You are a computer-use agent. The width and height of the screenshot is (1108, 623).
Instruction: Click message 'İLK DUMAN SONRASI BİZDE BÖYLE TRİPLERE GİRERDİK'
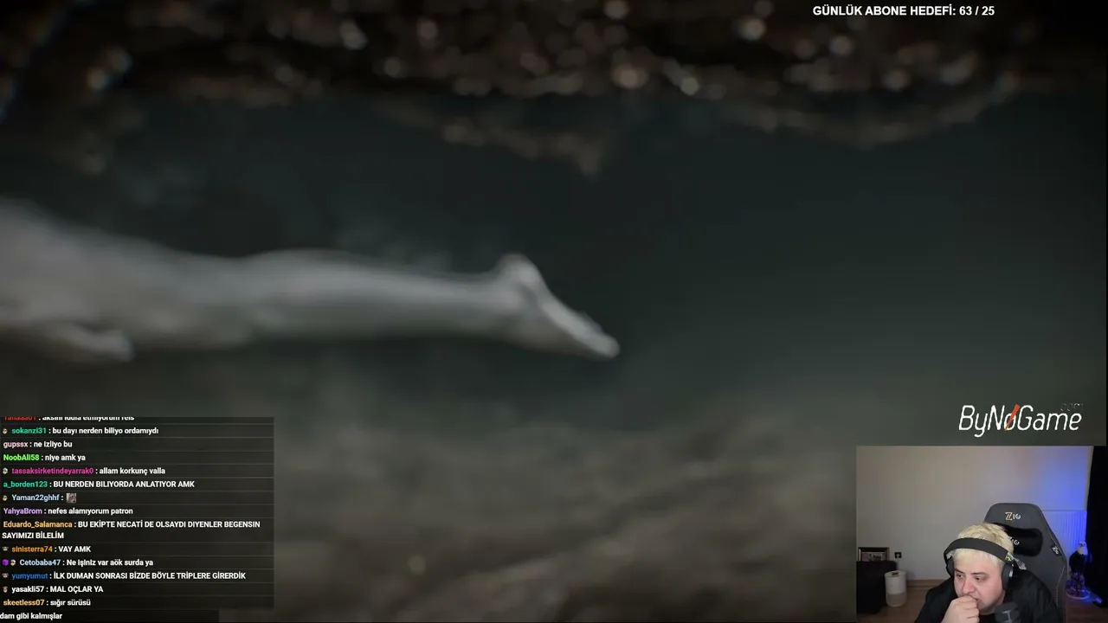149,576
